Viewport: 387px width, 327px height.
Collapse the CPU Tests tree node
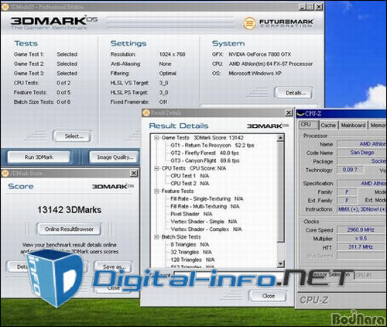[156, 168]
